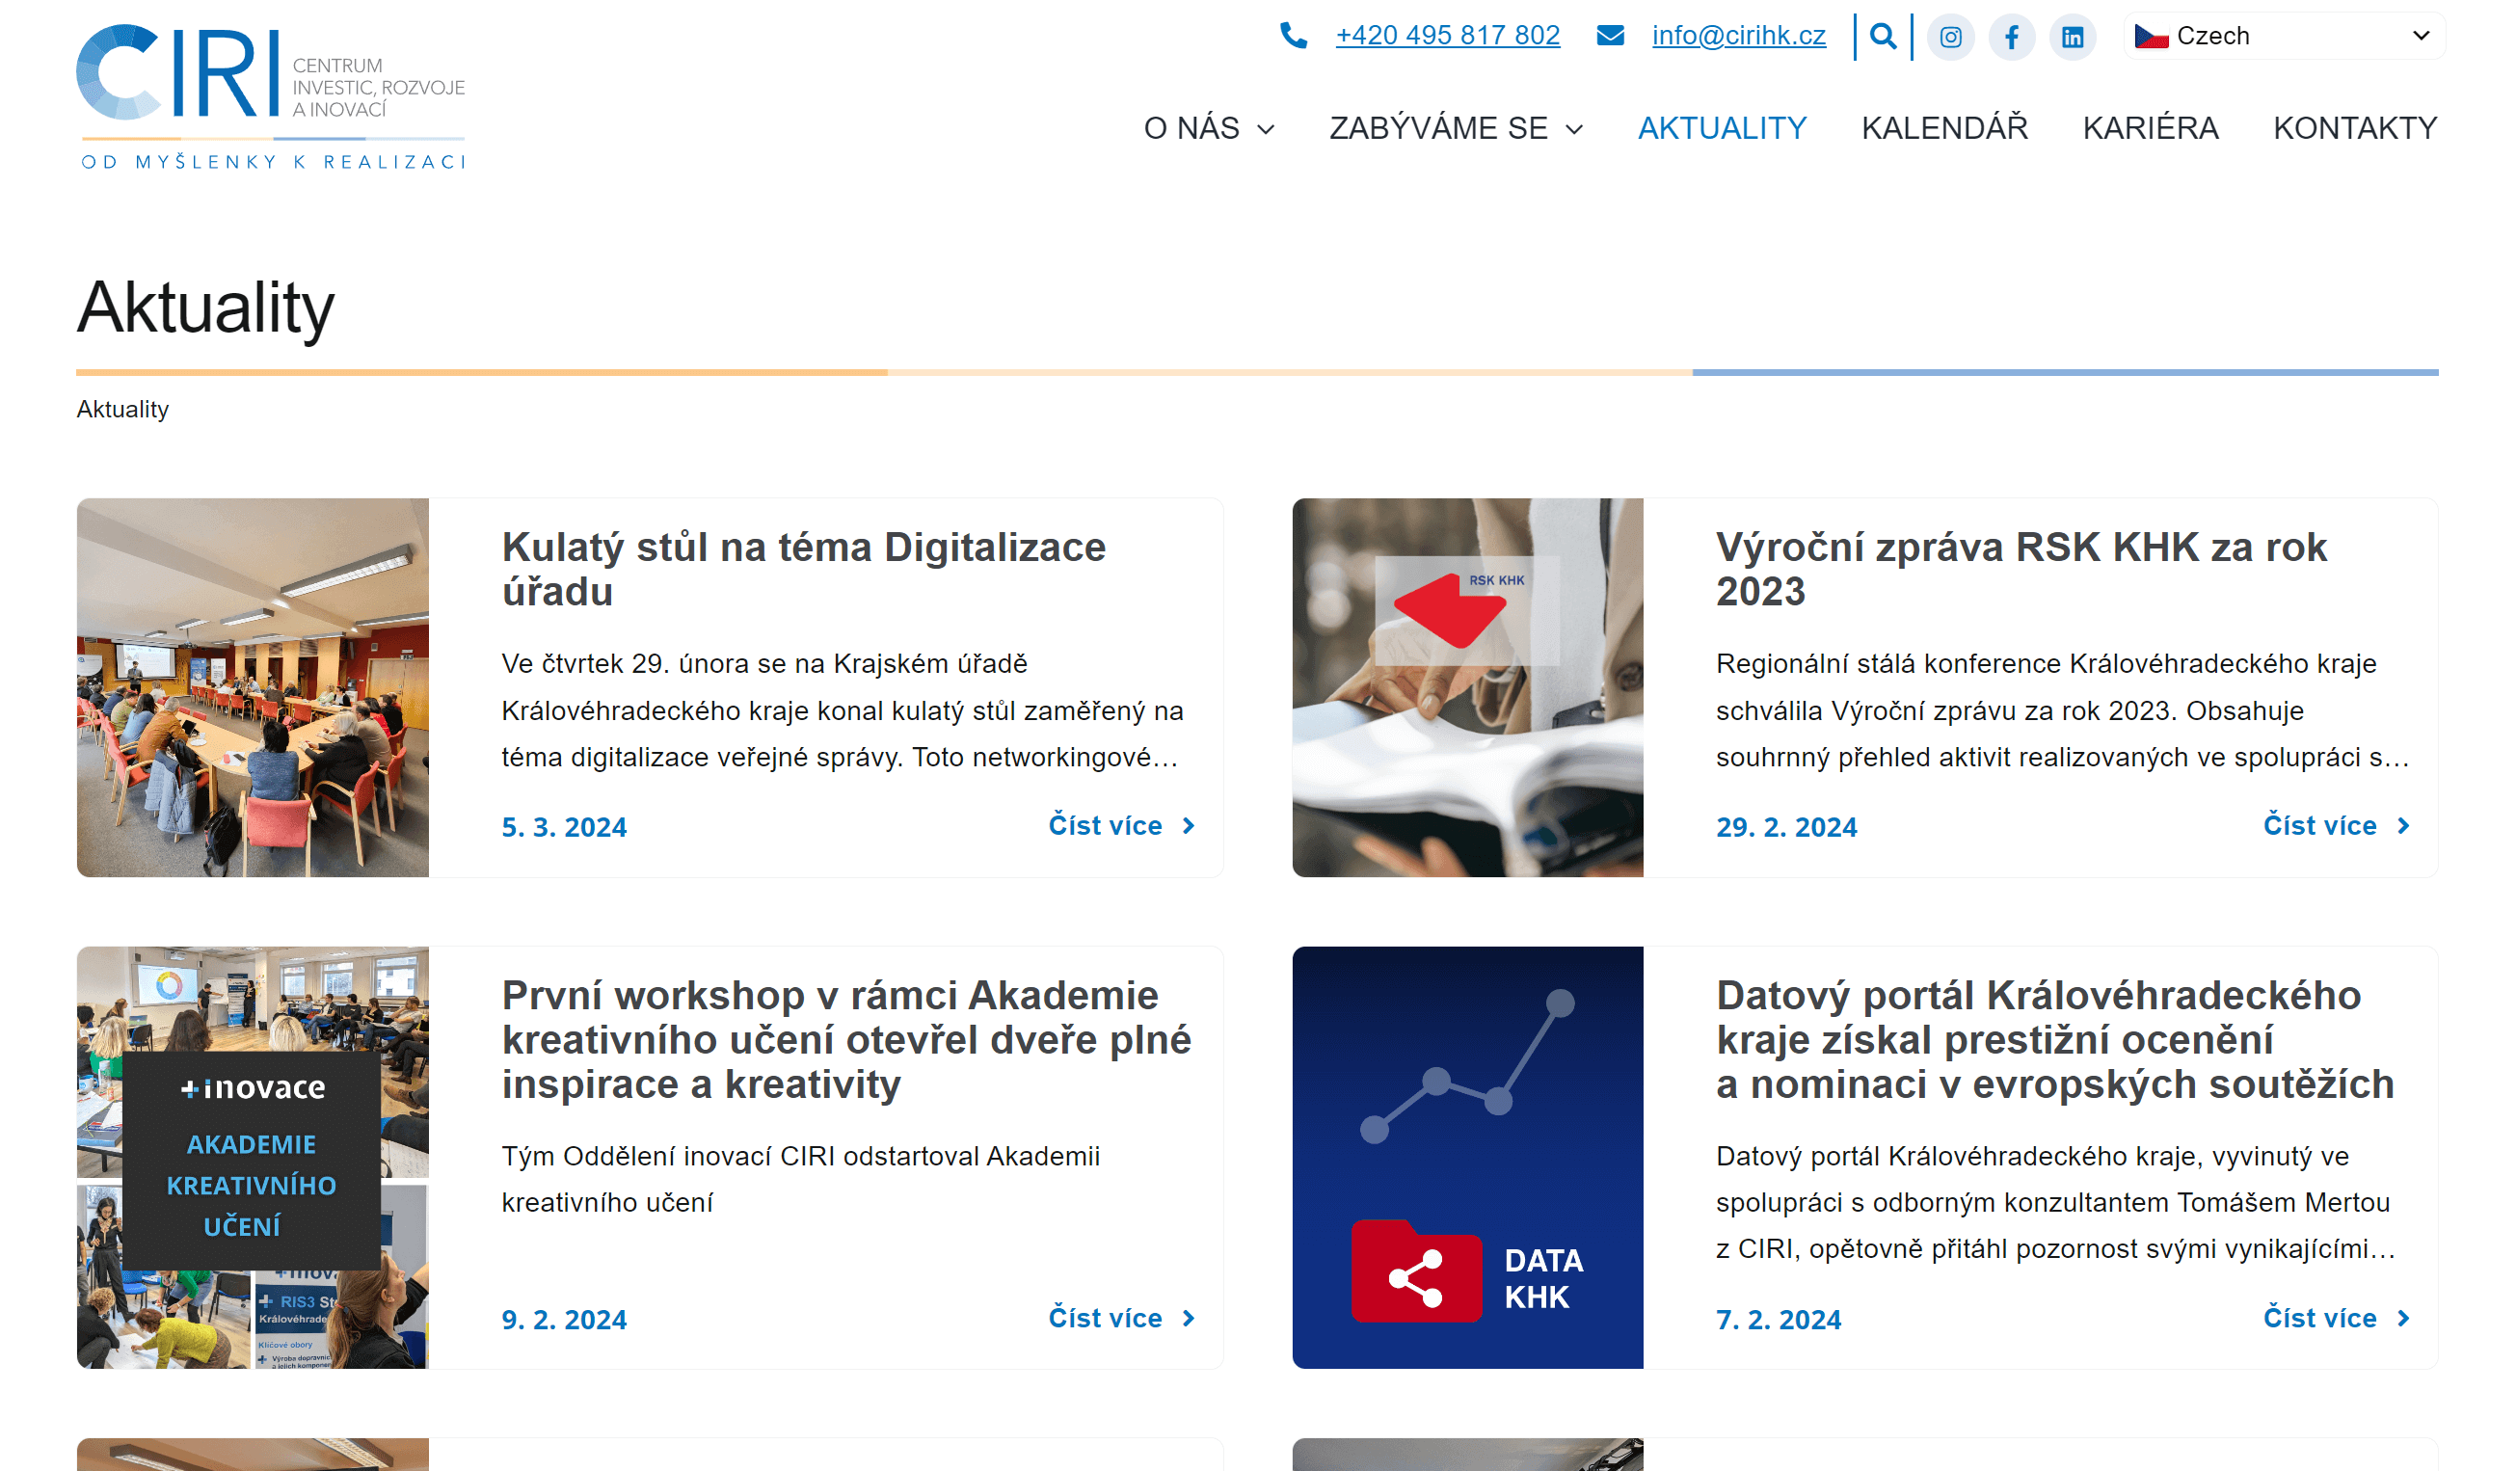
Task: Open the Instagram profile icon
Action: [1950, 37]
